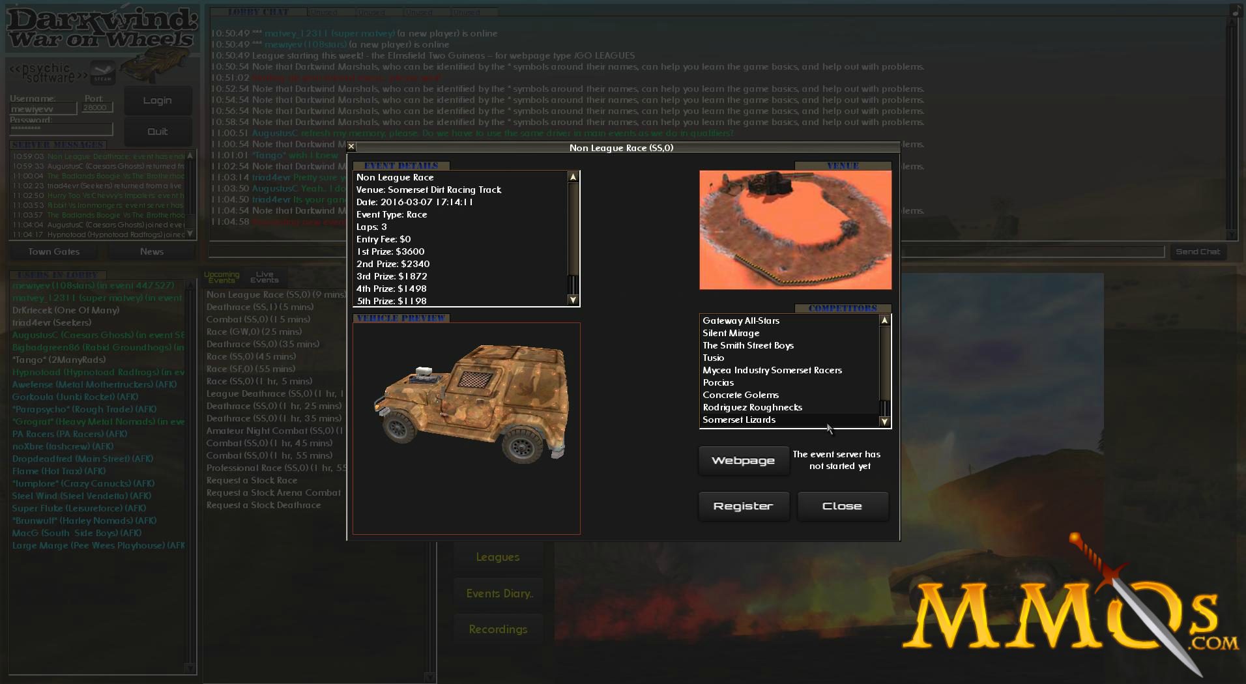Click the up arrow of Server Messages panel

point(190,156)
